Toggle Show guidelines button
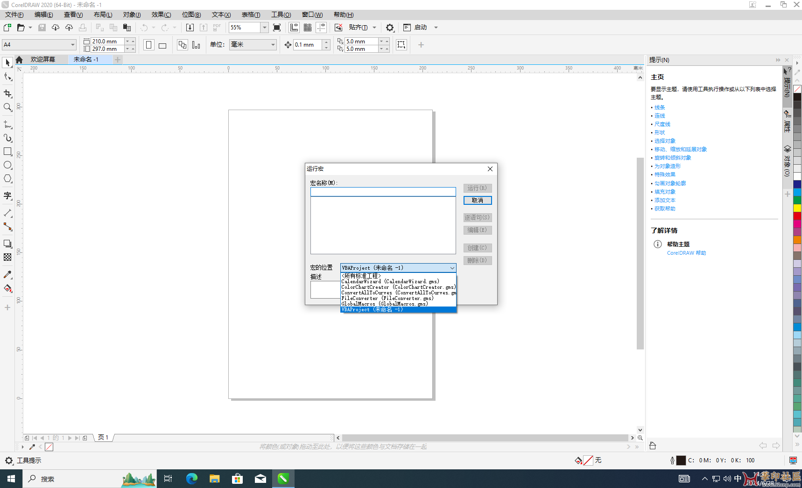The image size is (802, 488). [x=321, y=28]
